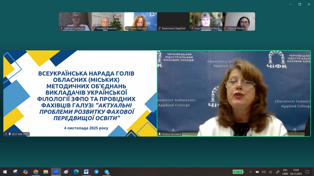
Task: Open Telegram with the unread badge
Action: (107, 172)
